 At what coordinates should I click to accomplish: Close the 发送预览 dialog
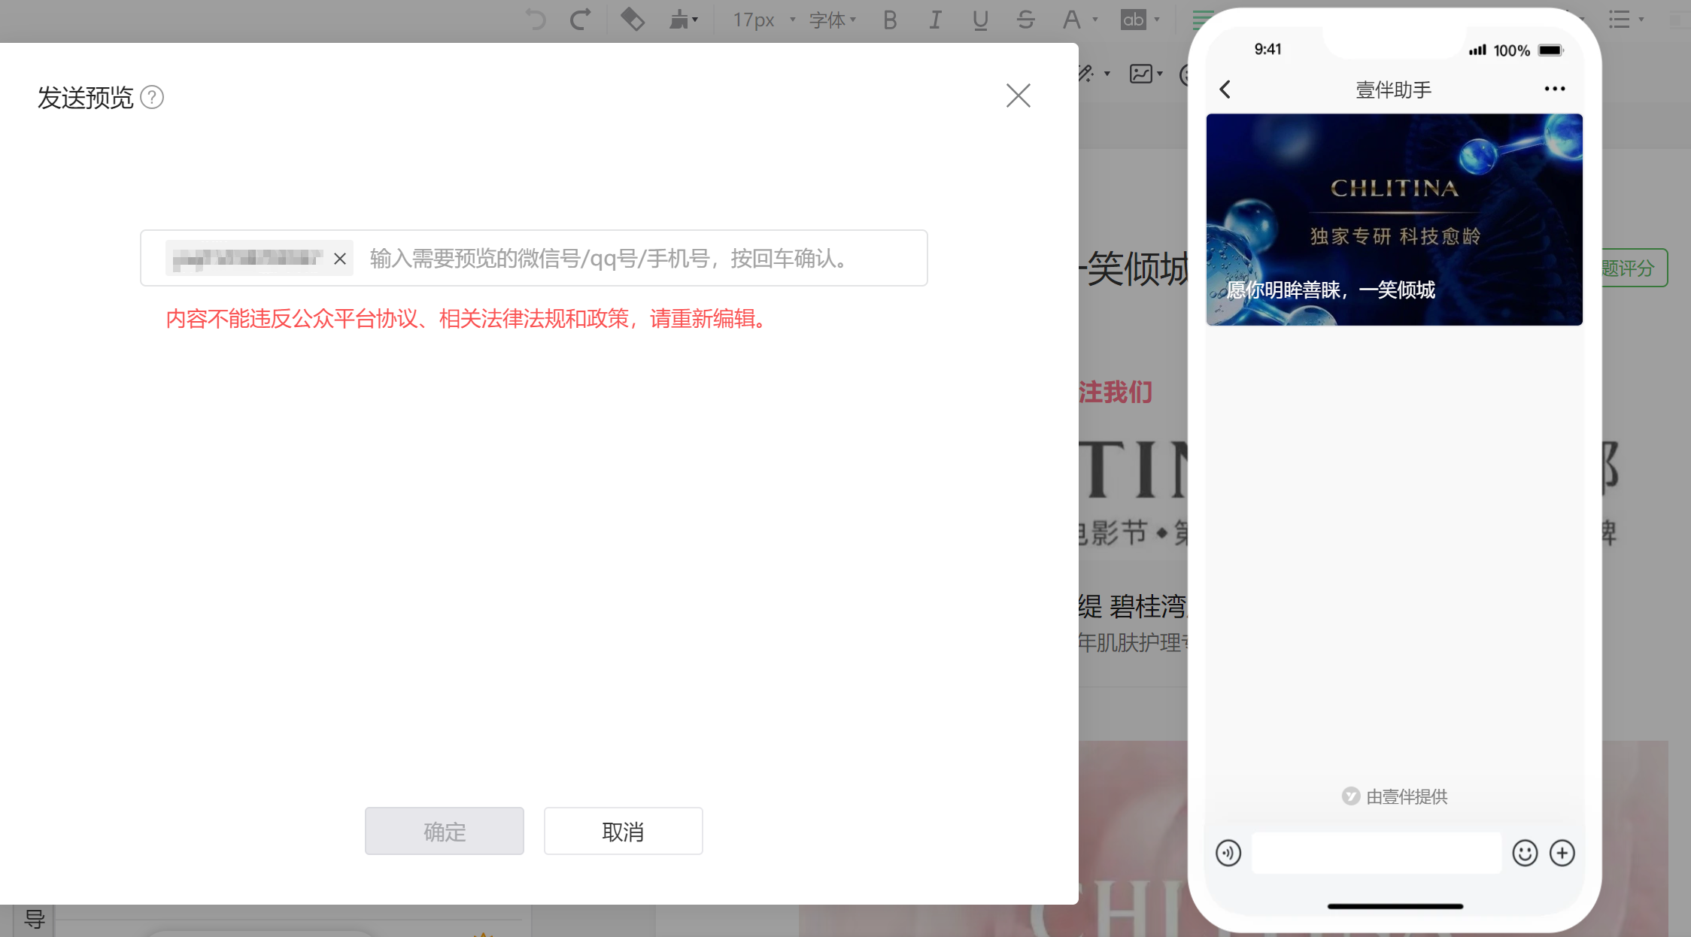click(x=1018, y=96)
